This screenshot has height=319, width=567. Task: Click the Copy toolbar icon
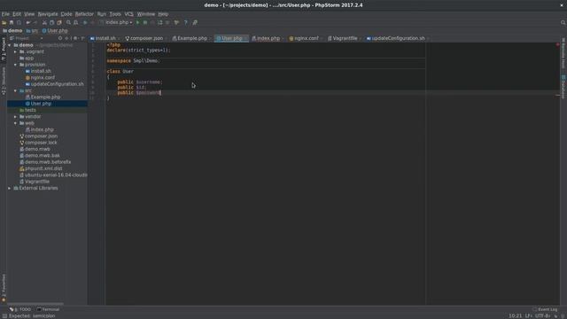point(51,22)
